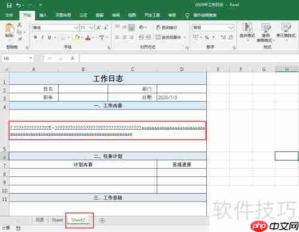This screenshot has height=232, width=299.
Task: Apply accounting number format
Action: point(196,37)
